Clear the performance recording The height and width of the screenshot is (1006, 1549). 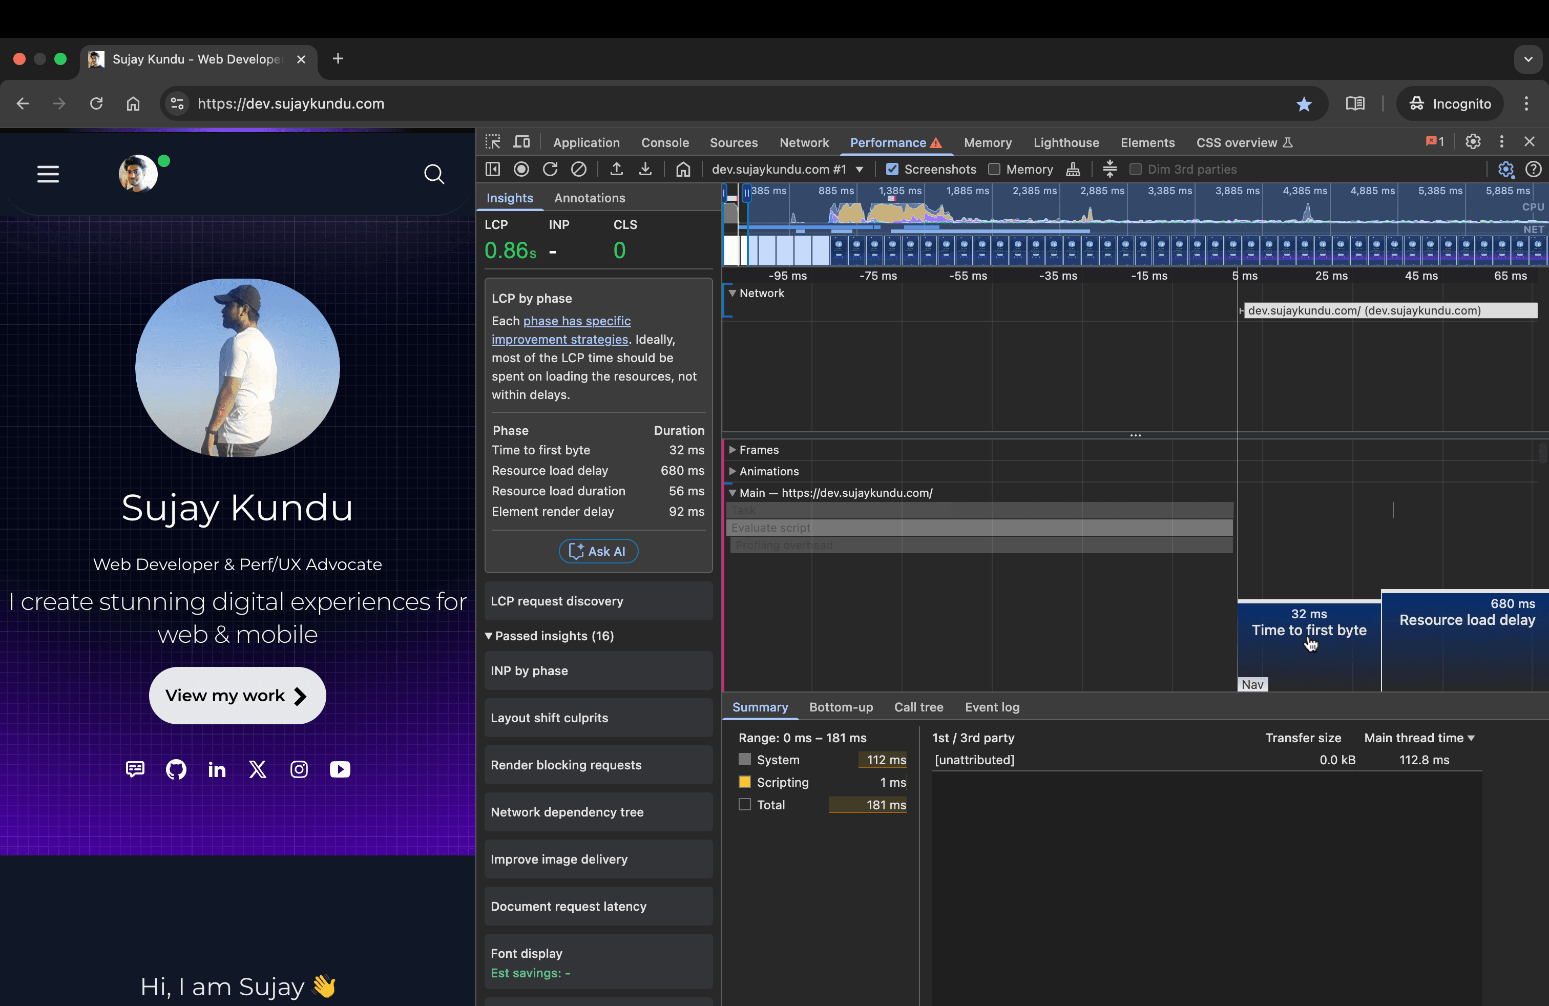pyautogui.click(x=579, y=169)
